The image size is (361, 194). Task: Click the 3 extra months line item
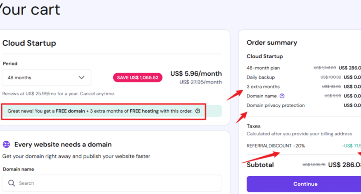263,87
